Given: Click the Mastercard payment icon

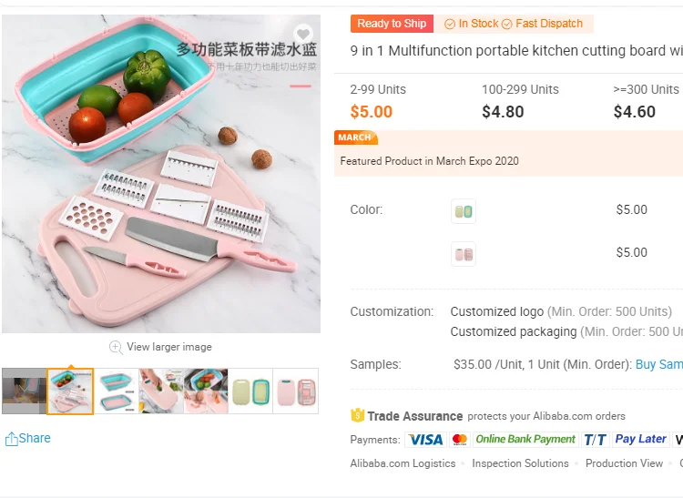Looking at the screenshot, I should click(459, 439).
